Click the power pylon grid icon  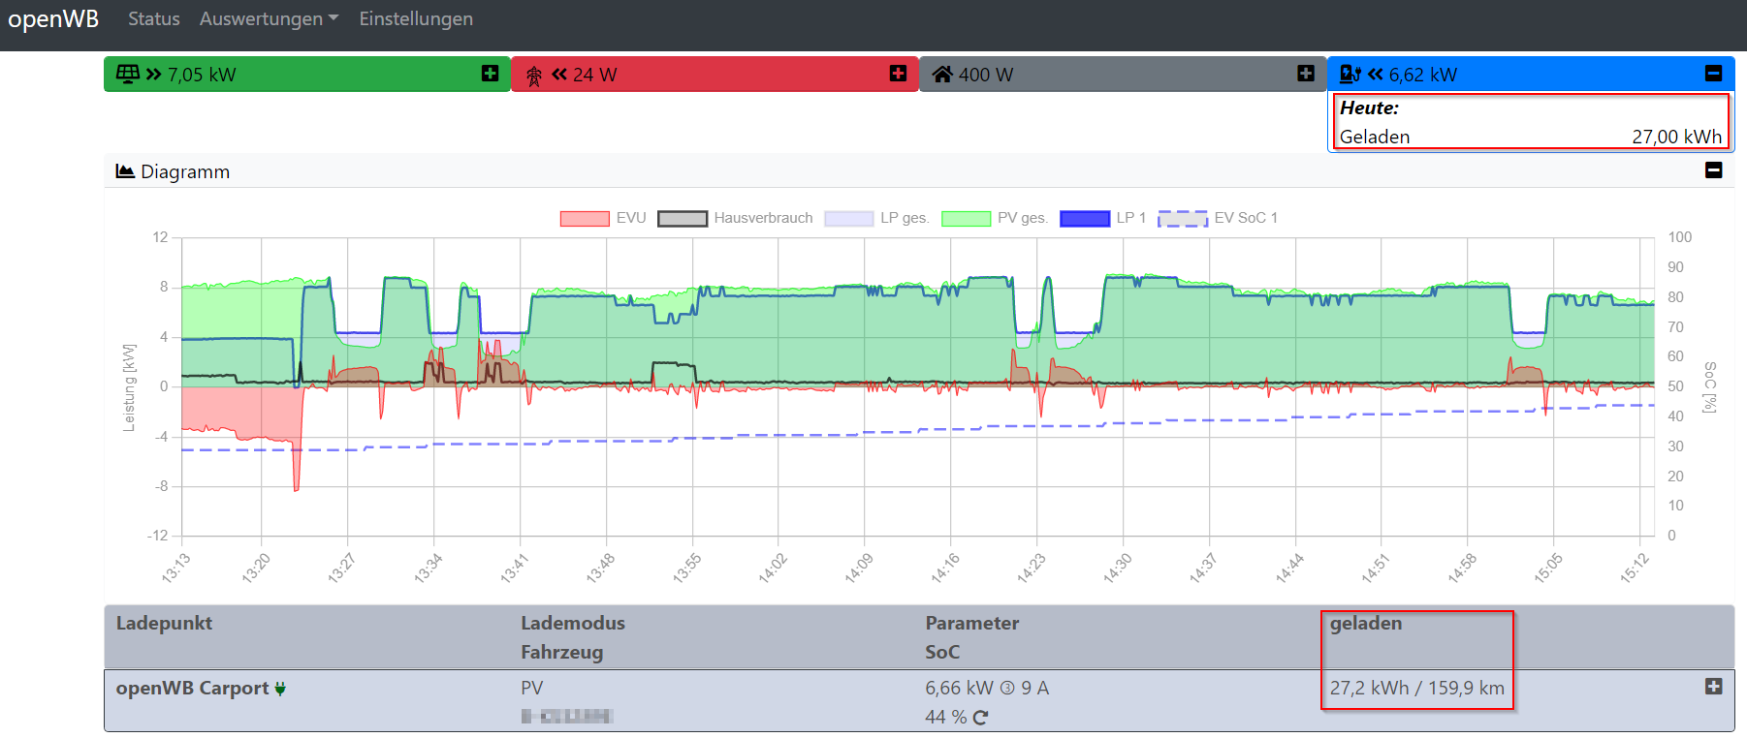click(533, 76)
